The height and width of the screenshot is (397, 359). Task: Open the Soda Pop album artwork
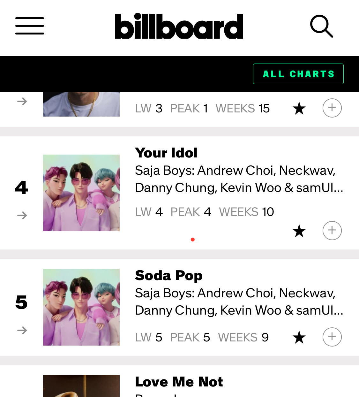(x=81, y=307)
